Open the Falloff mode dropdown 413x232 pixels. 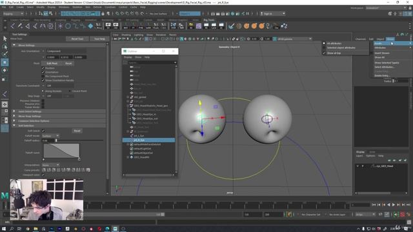(x=50, y=136)
